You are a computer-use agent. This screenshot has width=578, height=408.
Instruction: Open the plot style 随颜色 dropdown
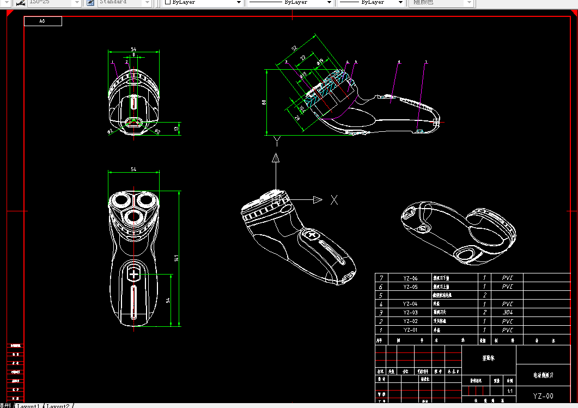point(469,3)
